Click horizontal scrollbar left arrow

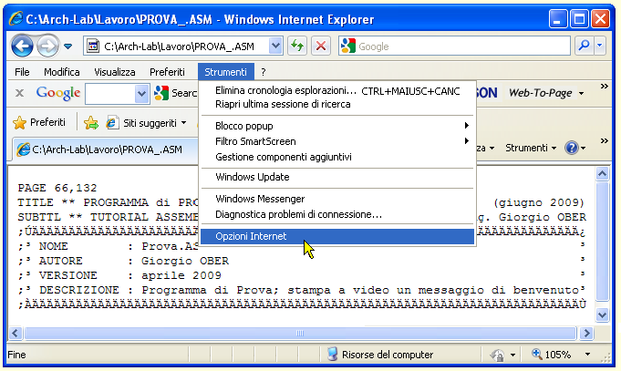[x=16, y=334]
